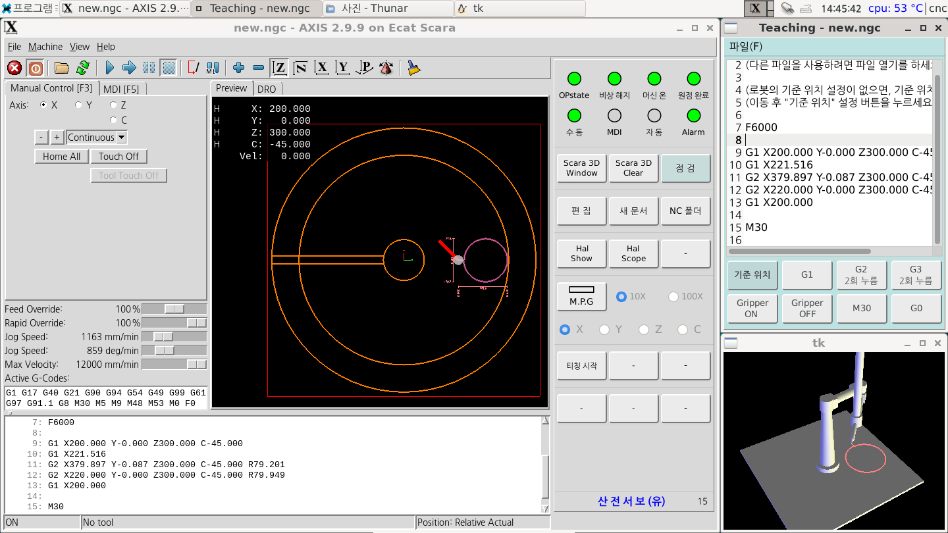Screen dimensions: 948x533
Task: Open the Hal Scope button
Action: 633,253
